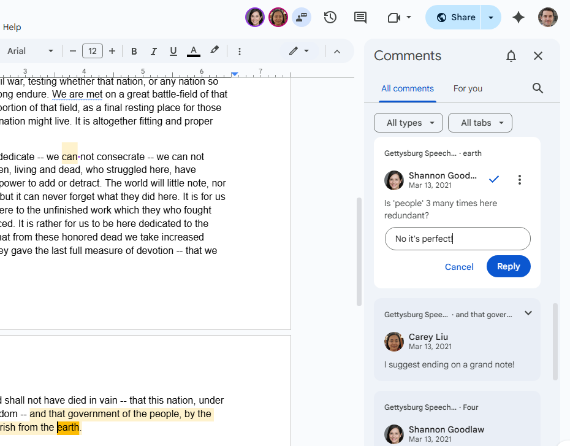Open the Meet video call icon
This screenshot has height=446, width=570.
click(x=395, y=17)
